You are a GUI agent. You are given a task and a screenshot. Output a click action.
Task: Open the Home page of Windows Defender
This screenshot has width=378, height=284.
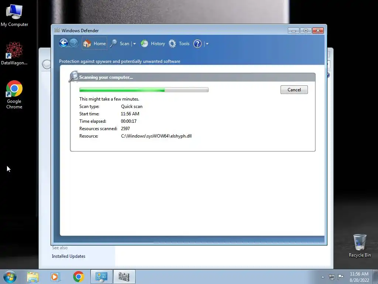tap(94, 44)
